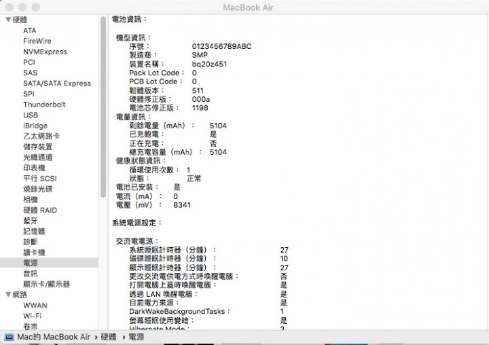Click the MacBook Air window title
Image resolution: width=489 pixels, height=345 pixels.
pyautogui.click(x=249, y=7)
